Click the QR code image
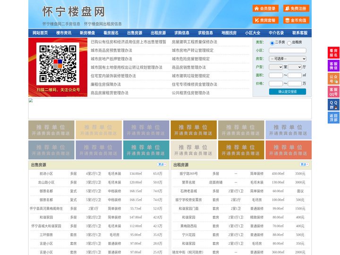This screenshot has width=340, height=255. 58,64
